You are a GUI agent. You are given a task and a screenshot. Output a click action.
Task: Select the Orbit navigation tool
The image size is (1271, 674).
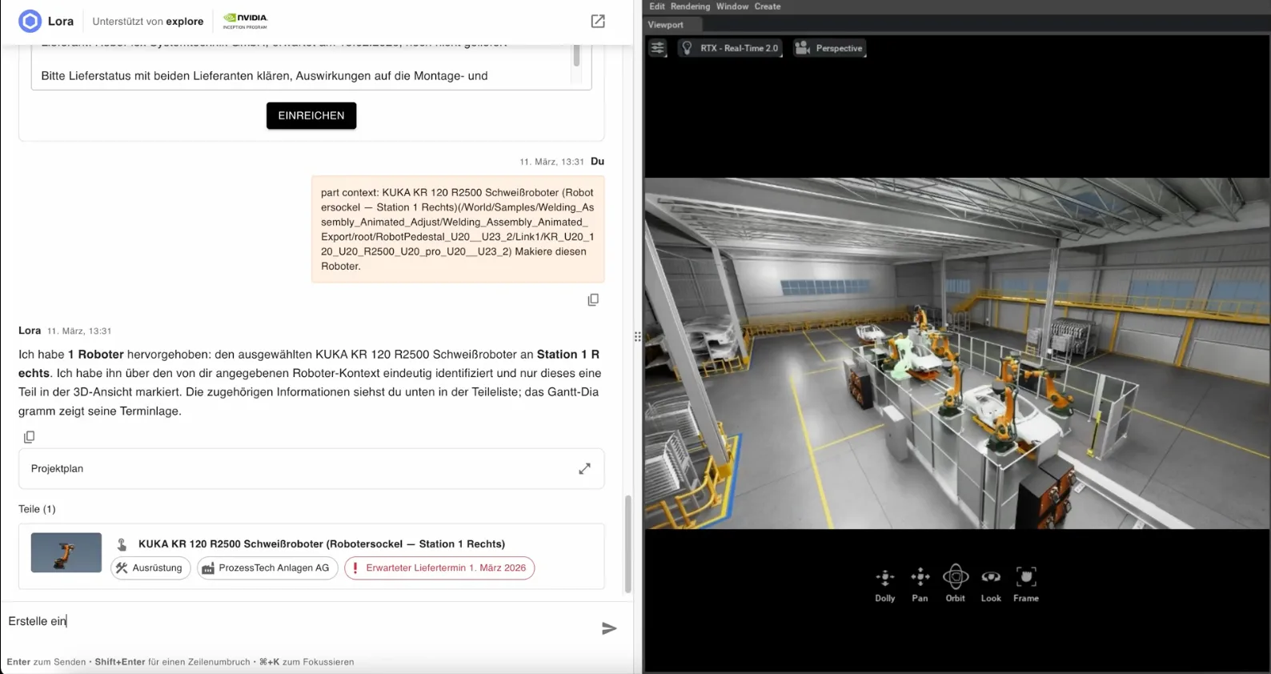coord(956,584)
